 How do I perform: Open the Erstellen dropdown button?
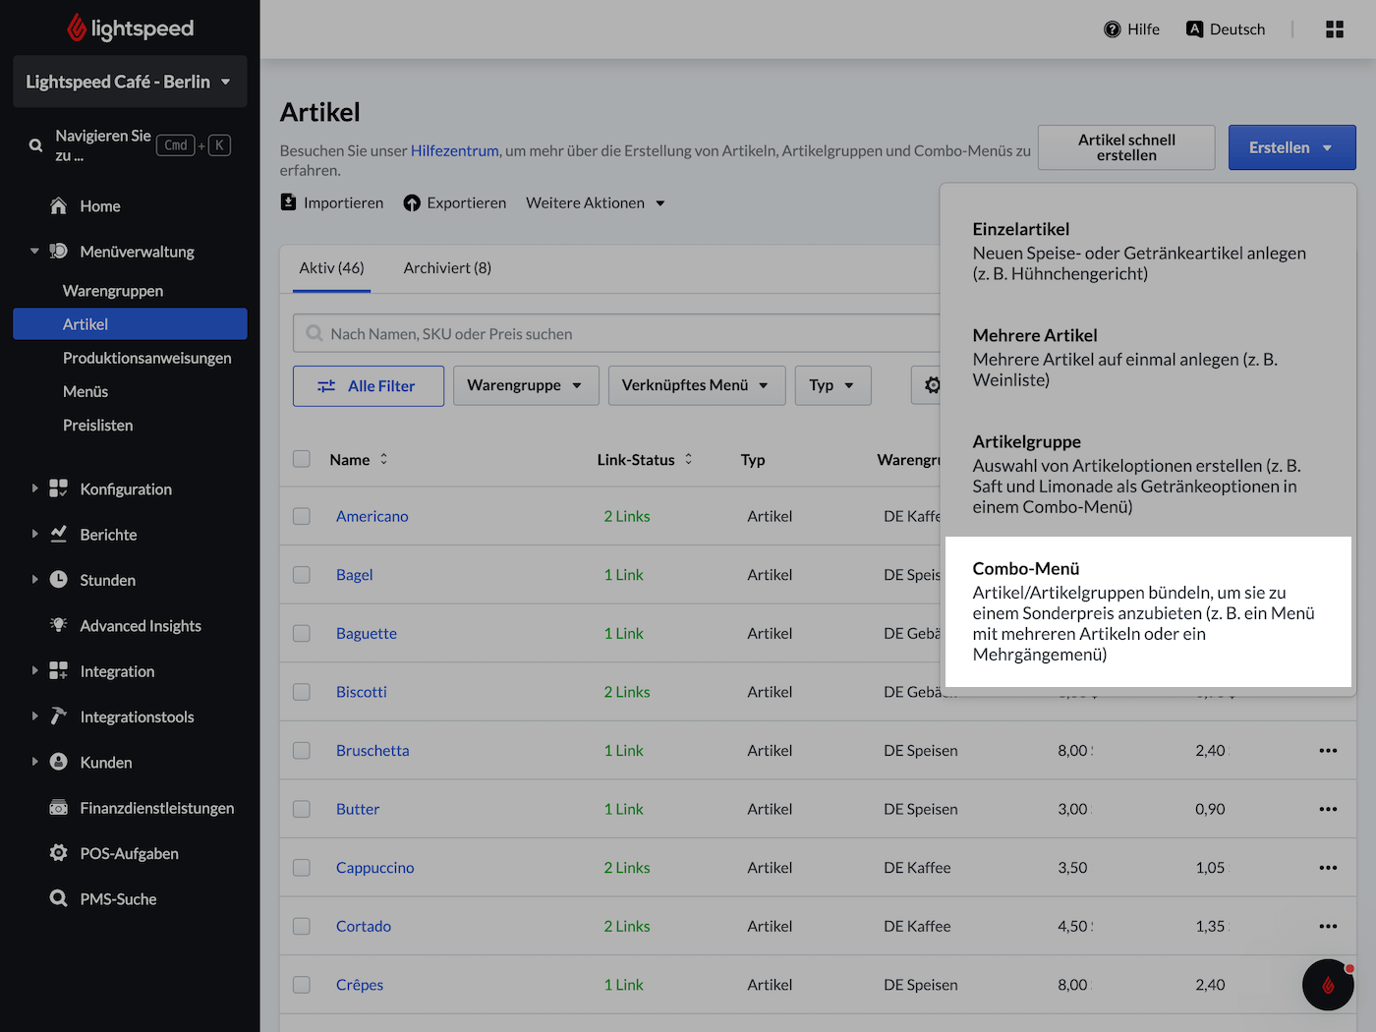(x=1291, y=147)
